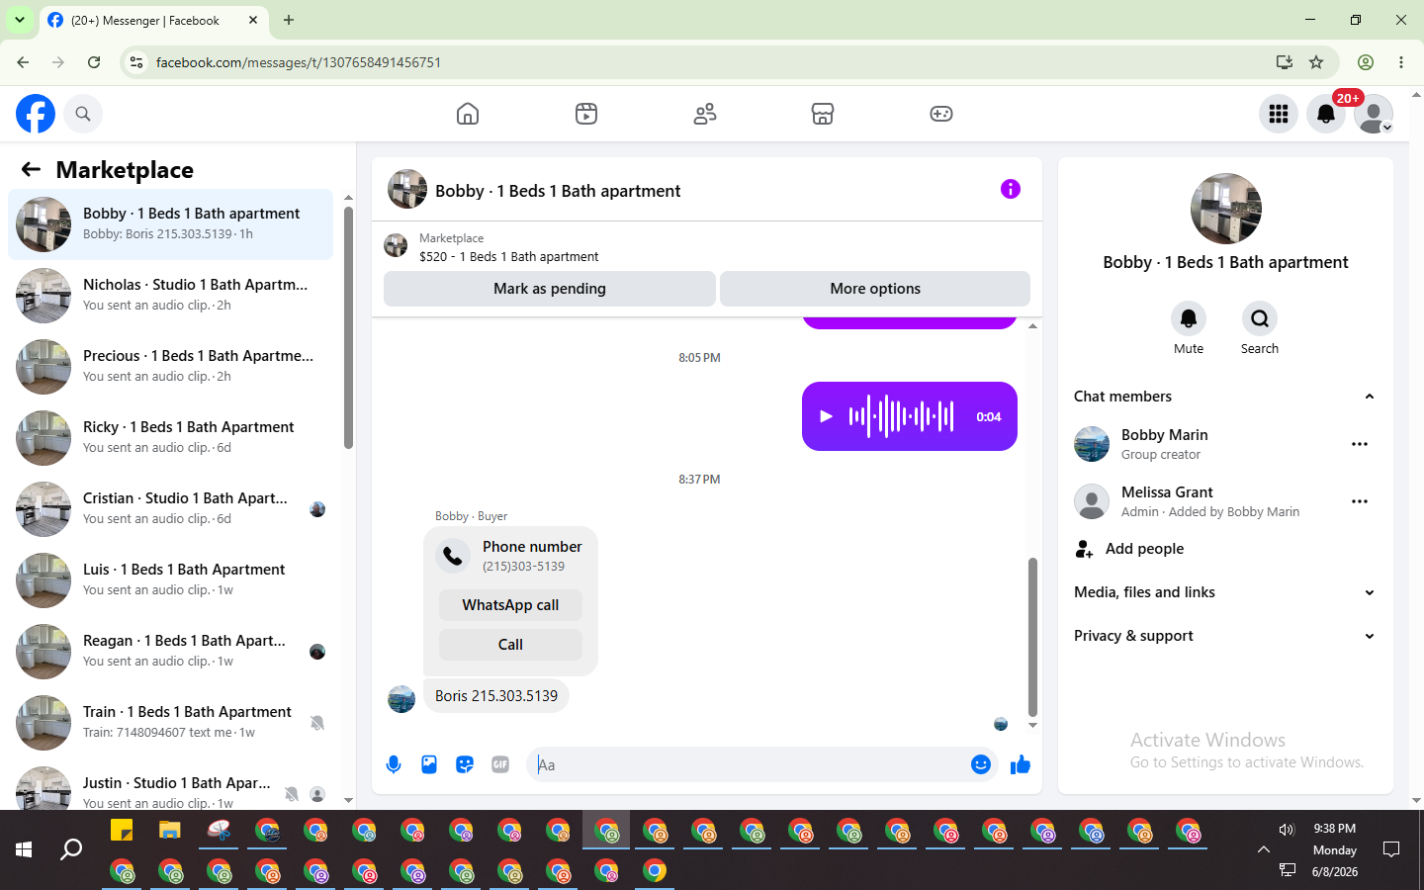Open Precious 1 Beds 1 Bath chat
This screenshot has height=890, width=1424.
tap(170, 367)
